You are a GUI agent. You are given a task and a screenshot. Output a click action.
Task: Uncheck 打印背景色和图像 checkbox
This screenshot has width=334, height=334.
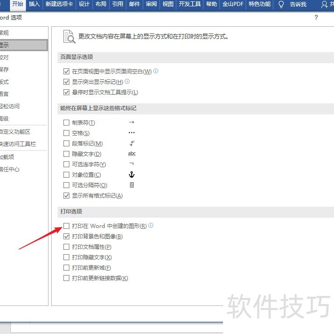pyautogui.click(x=66, y=236)
